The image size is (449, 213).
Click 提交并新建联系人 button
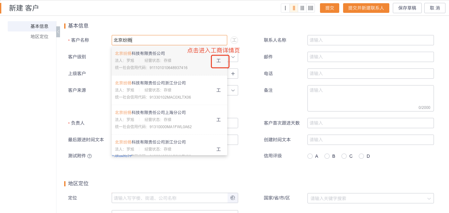pyautogui.click(x=366, y=8)
